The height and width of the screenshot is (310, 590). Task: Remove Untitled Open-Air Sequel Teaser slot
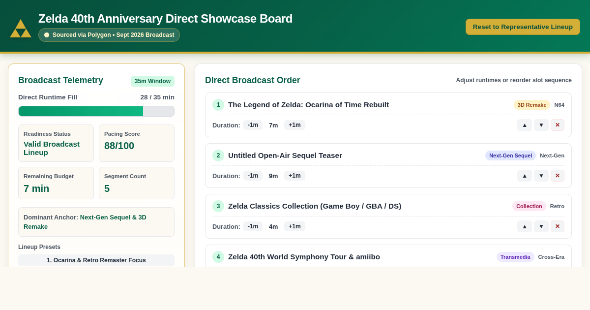558,176
